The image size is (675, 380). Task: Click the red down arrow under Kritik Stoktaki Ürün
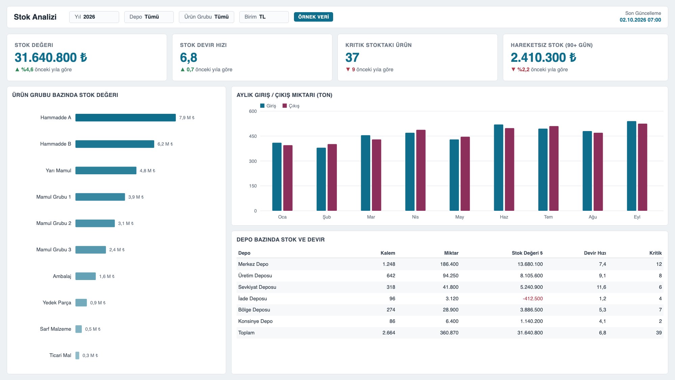[x=348, y=70]
